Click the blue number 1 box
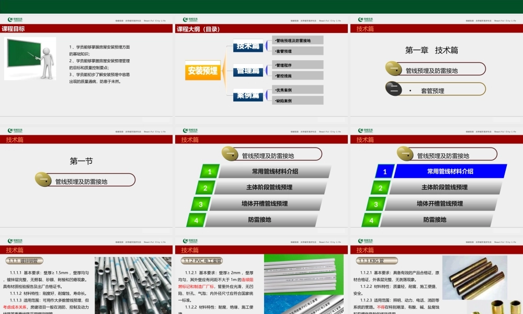This screenshot has height=314, width=523. coord(384,172)
